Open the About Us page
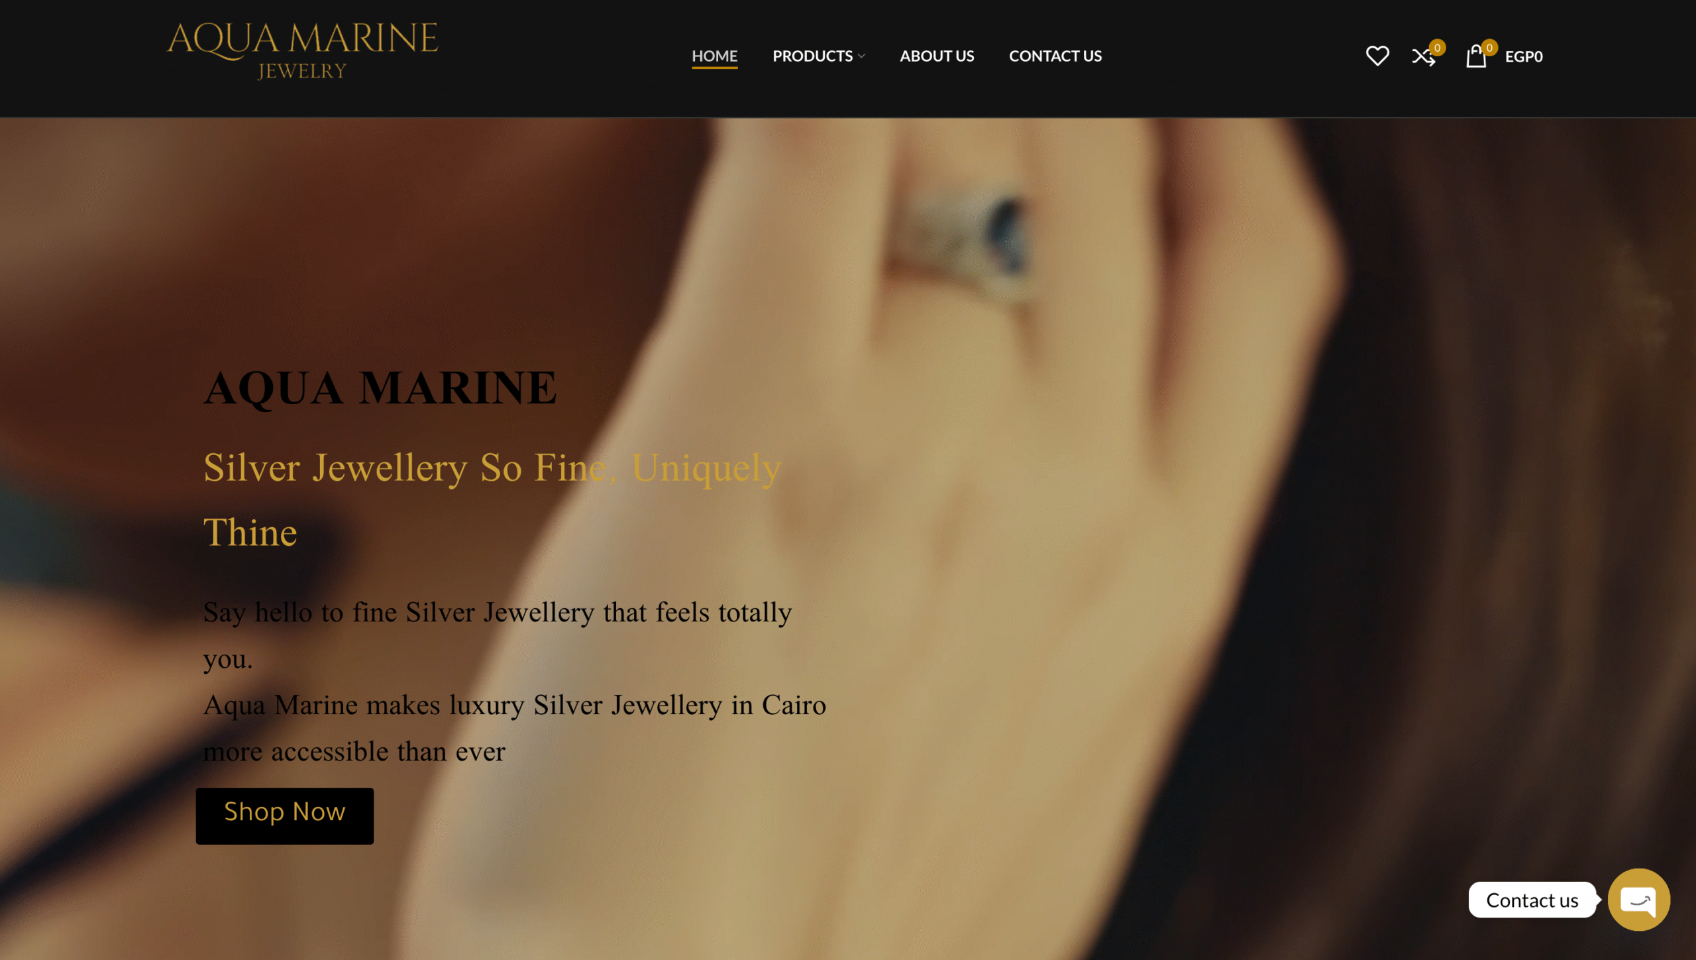 [x=937, y=56]
